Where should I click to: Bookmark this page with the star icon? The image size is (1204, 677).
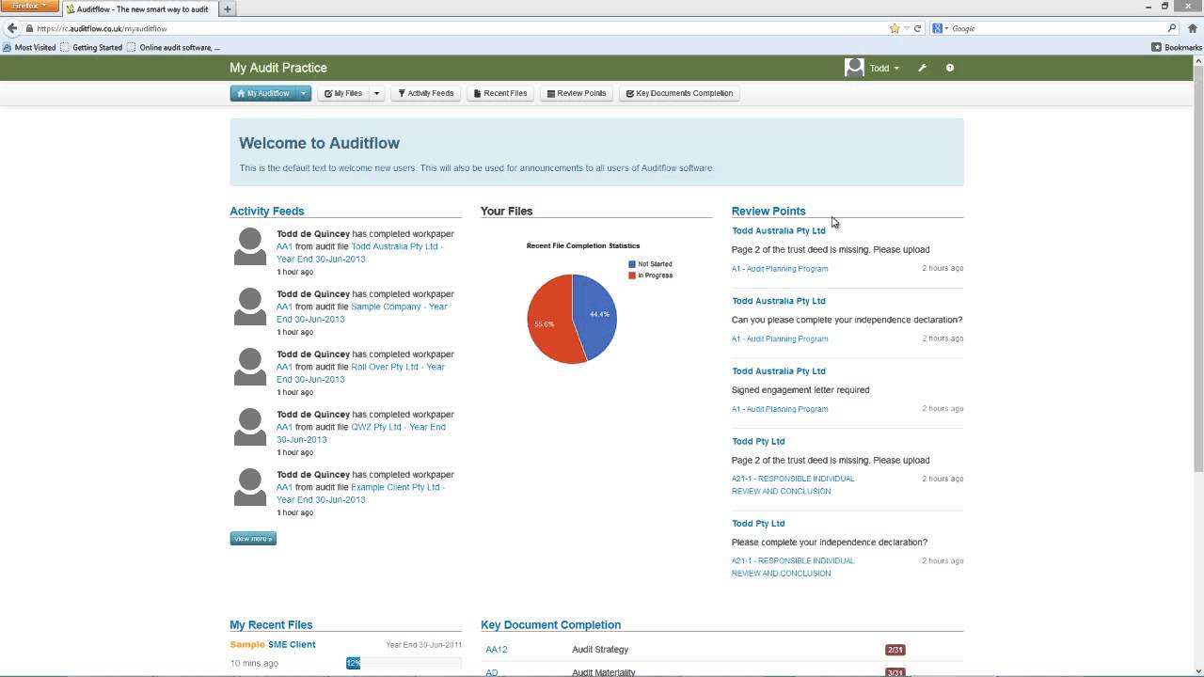coord(895,28)
